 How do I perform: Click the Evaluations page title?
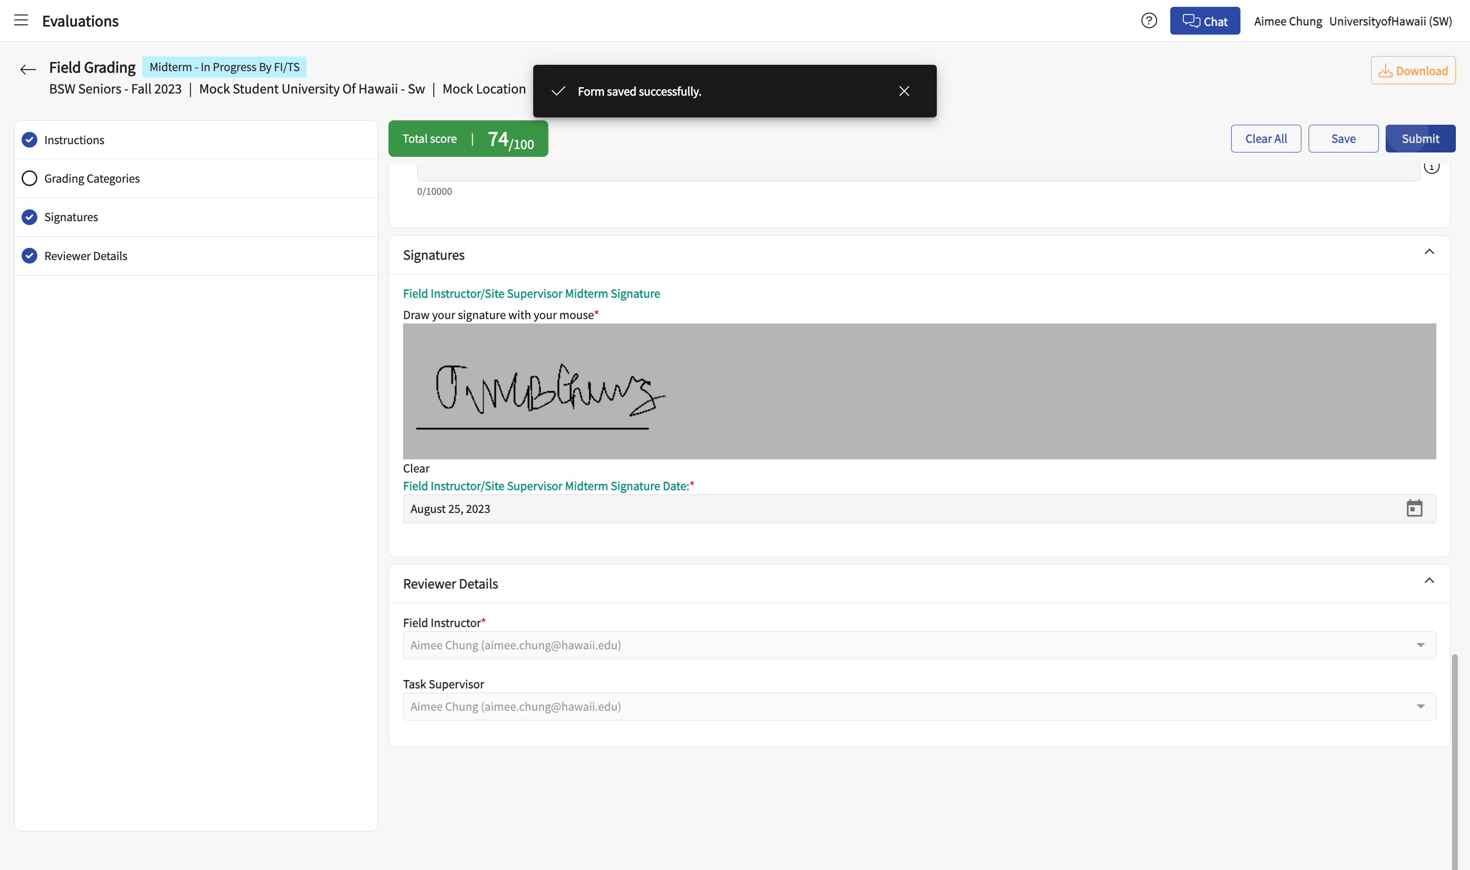80,21
